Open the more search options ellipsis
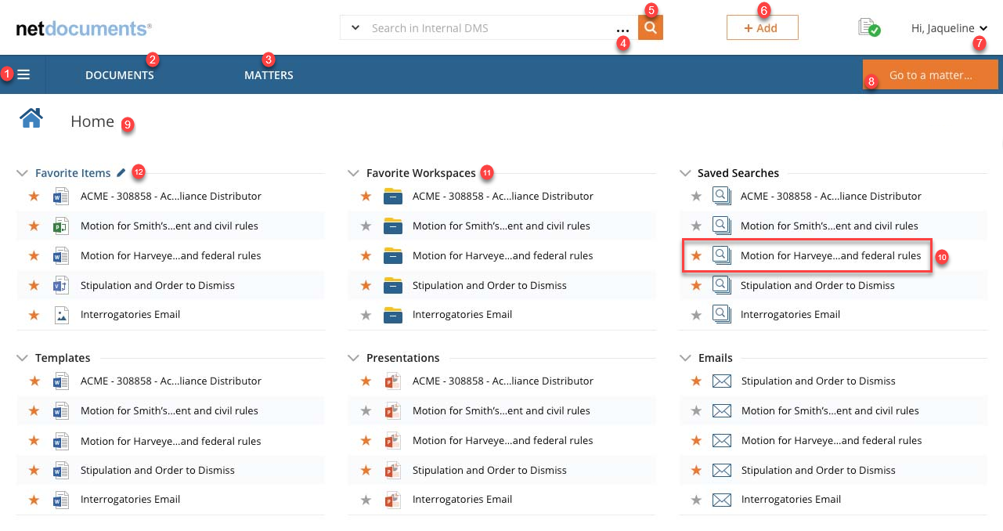 pyautogui.click(x=622, y=29)
